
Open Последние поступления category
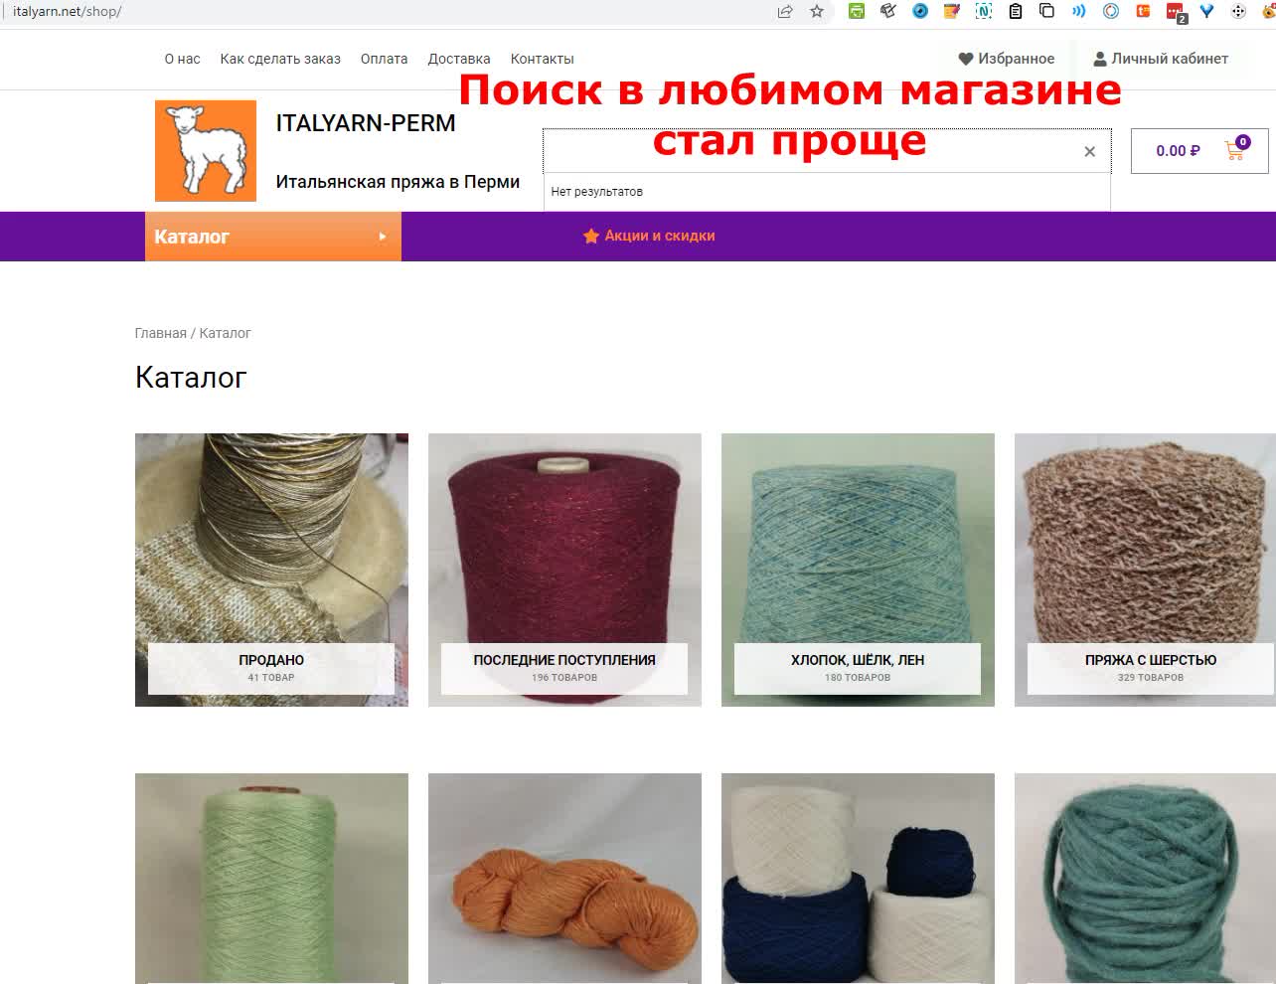[564, 570]
